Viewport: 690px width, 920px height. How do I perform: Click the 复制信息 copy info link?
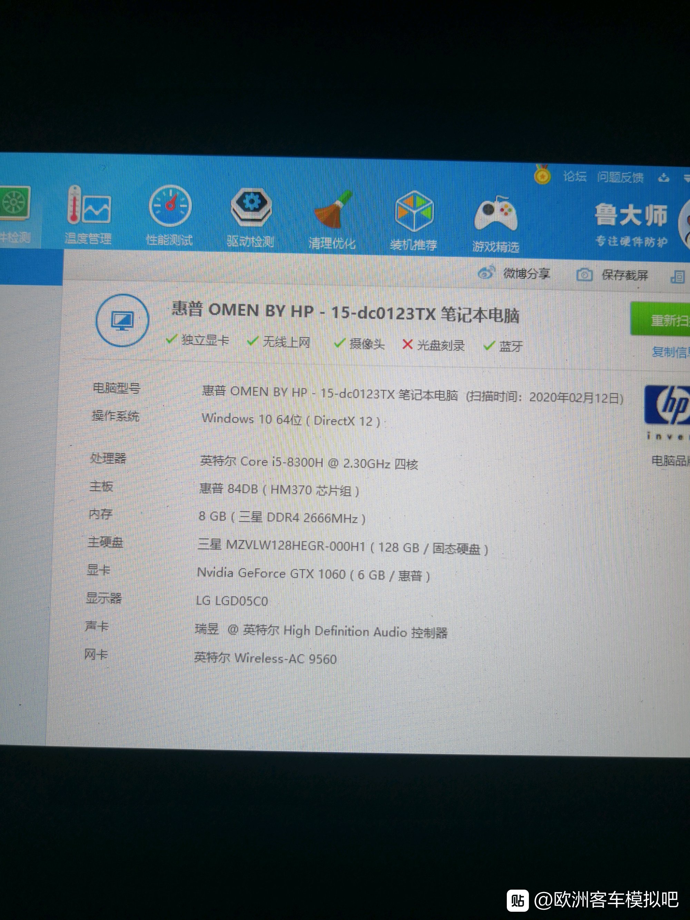point(670,352)
